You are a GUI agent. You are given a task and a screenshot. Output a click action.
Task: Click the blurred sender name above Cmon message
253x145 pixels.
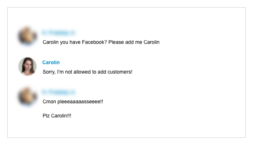[59, 92]
